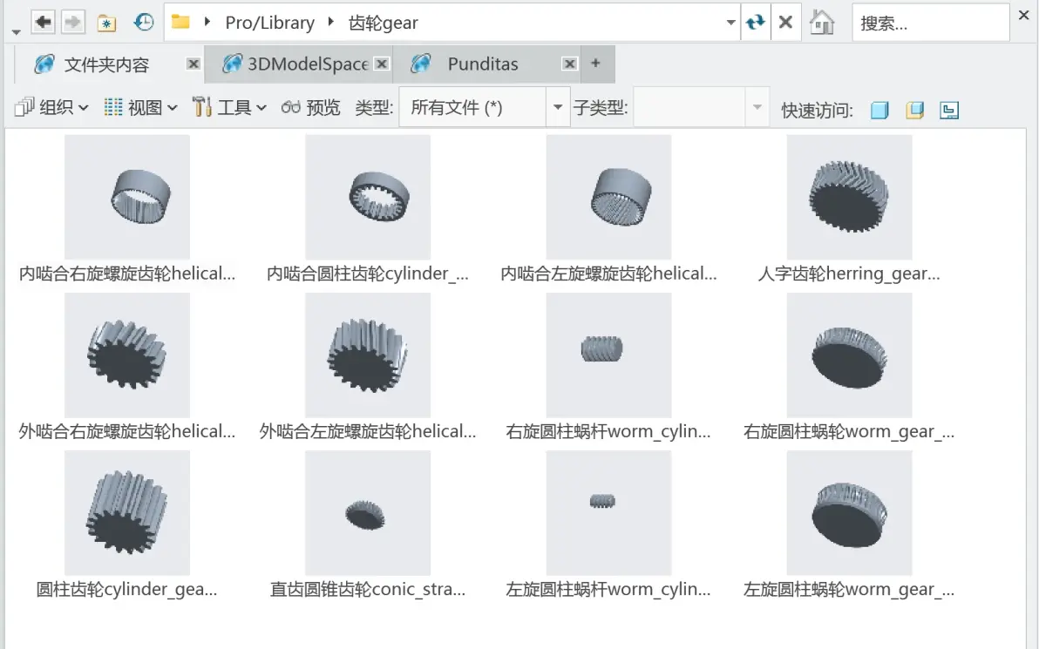This screenshot has width=1039, height=649.
Task: Expand the 类型 所有文件 combo box
Action: click(x=485, y=107)
